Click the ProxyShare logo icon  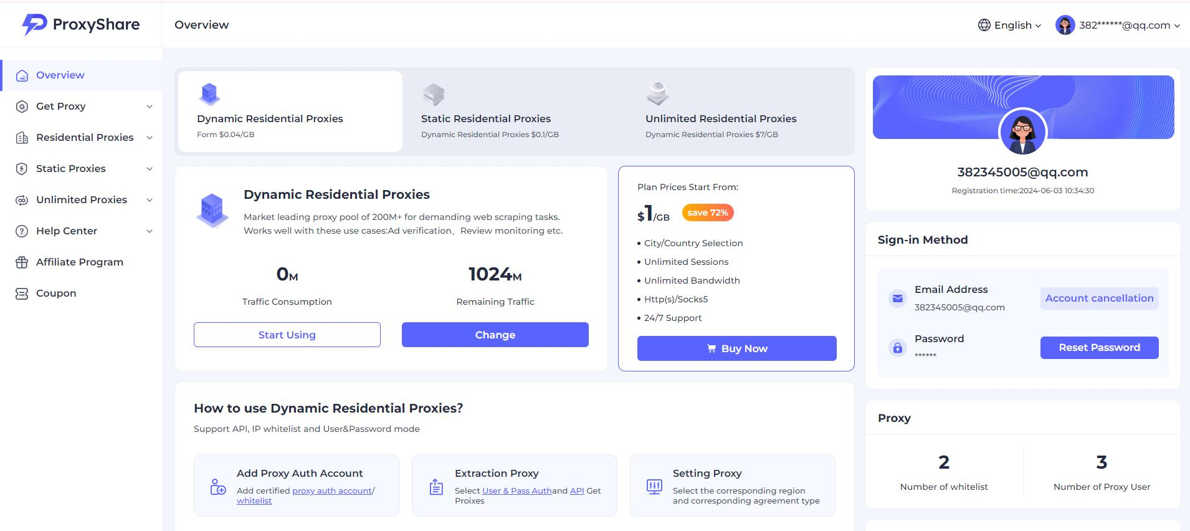tap(34, 24)
